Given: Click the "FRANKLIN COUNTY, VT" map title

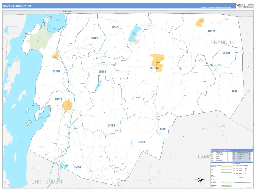Looking at the screenshot, I should [x=17, y=6].
